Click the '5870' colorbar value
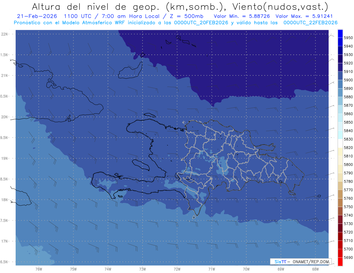The height and width of the screenshot is (273, 354). [348, 105]
